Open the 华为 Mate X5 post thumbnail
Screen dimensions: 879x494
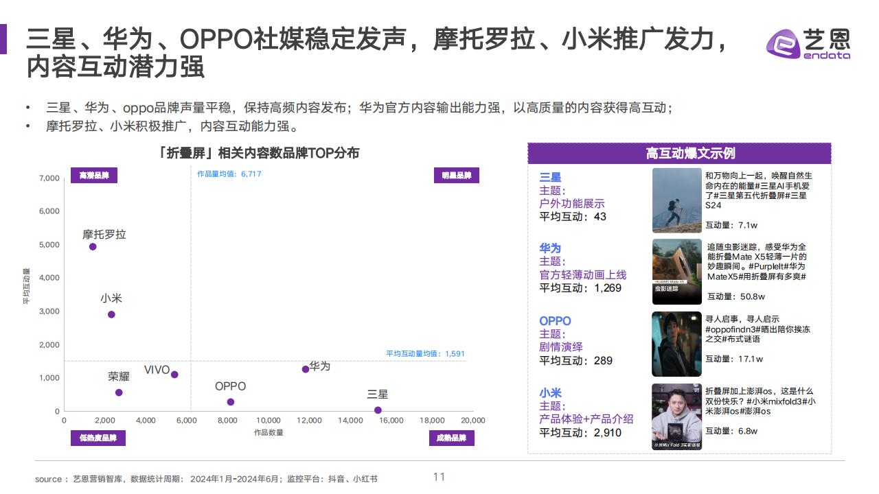677,272
